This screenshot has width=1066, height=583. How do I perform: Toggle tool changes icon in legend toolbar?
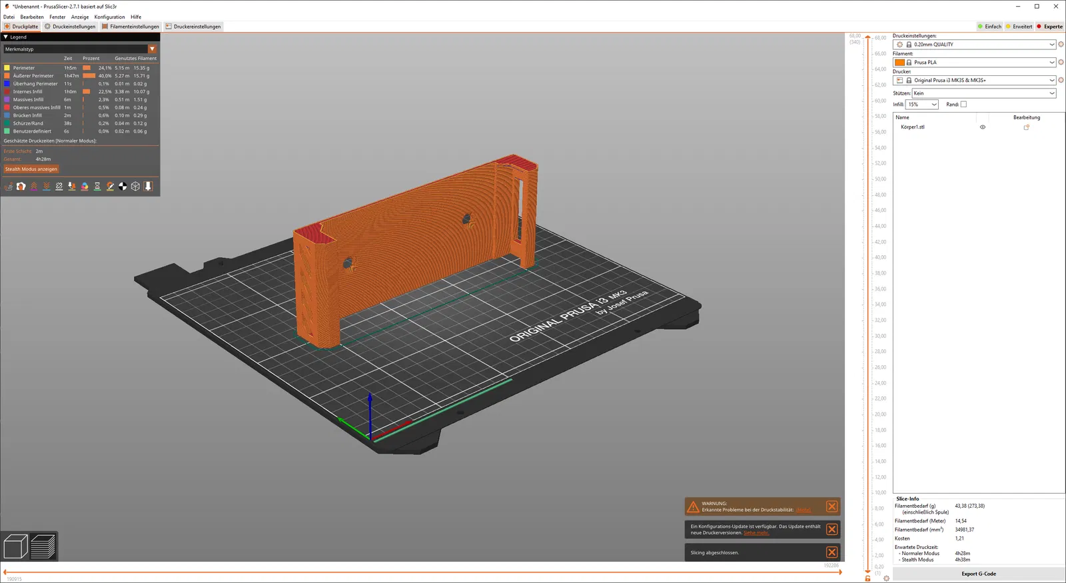(72, 187)
